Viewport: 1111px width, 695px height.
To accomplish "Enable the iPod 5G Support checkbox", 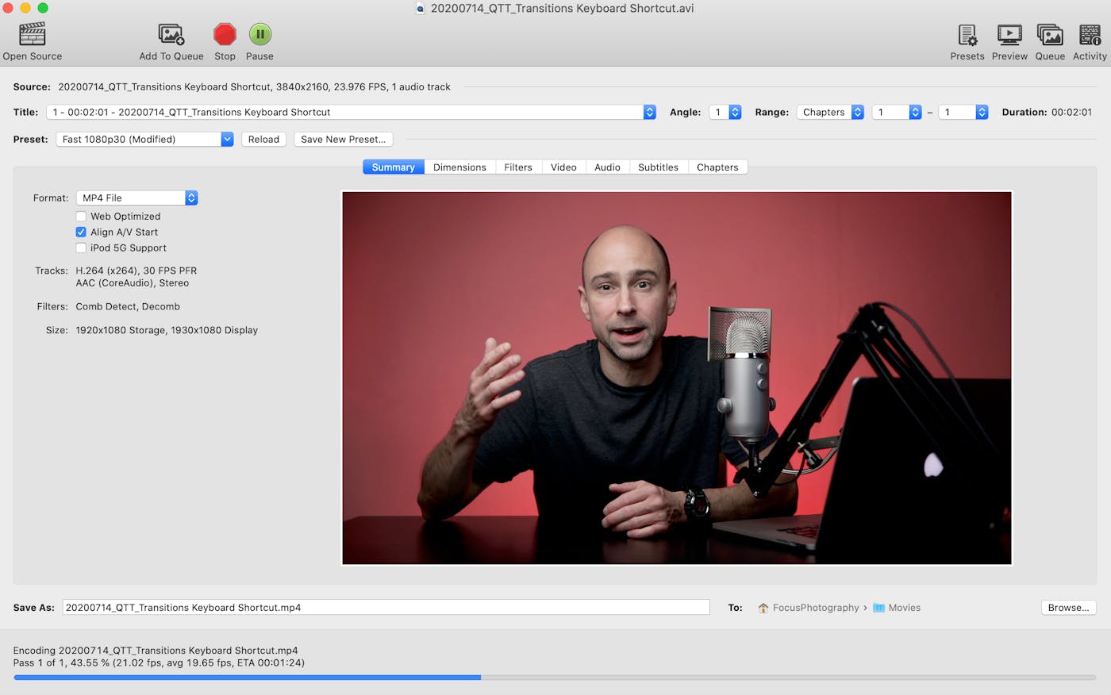I will [81, 248].
